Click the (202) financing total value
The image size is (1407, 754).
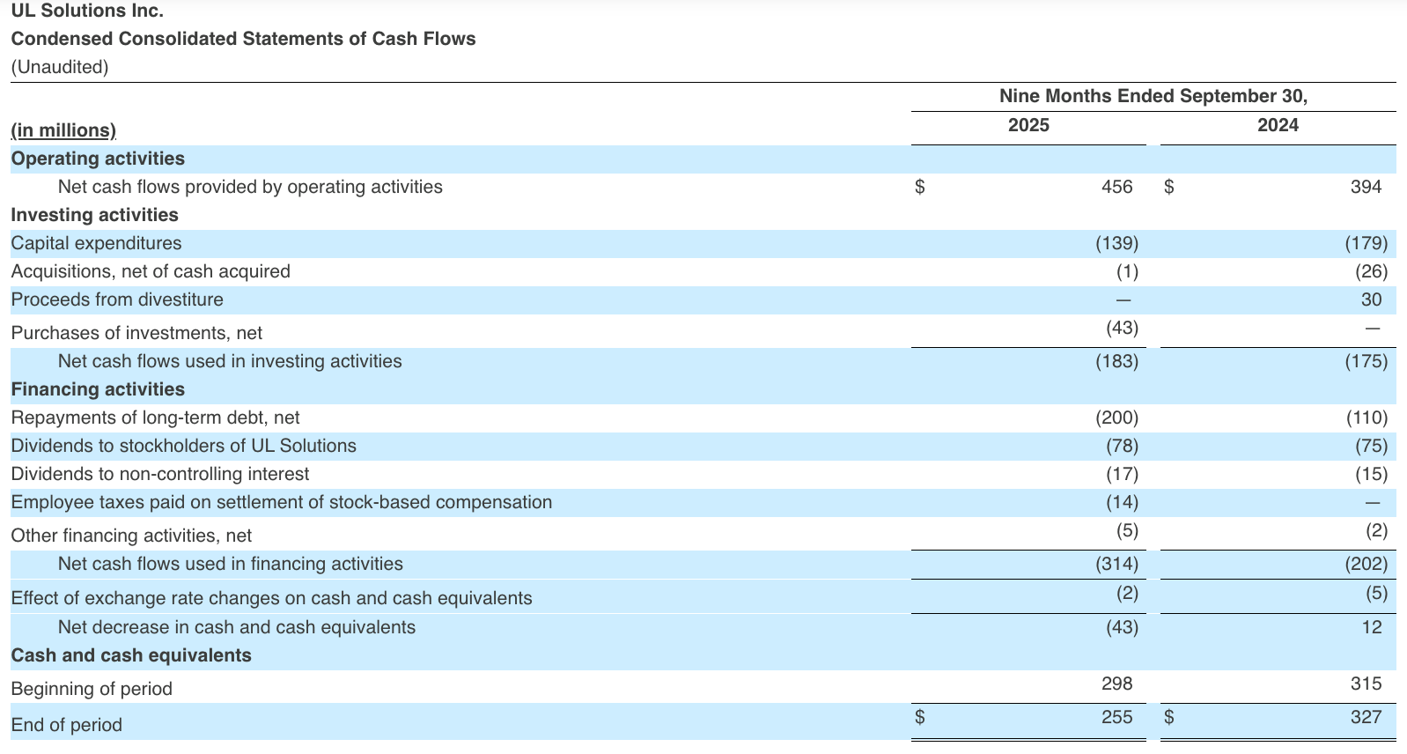(1366, 564)
